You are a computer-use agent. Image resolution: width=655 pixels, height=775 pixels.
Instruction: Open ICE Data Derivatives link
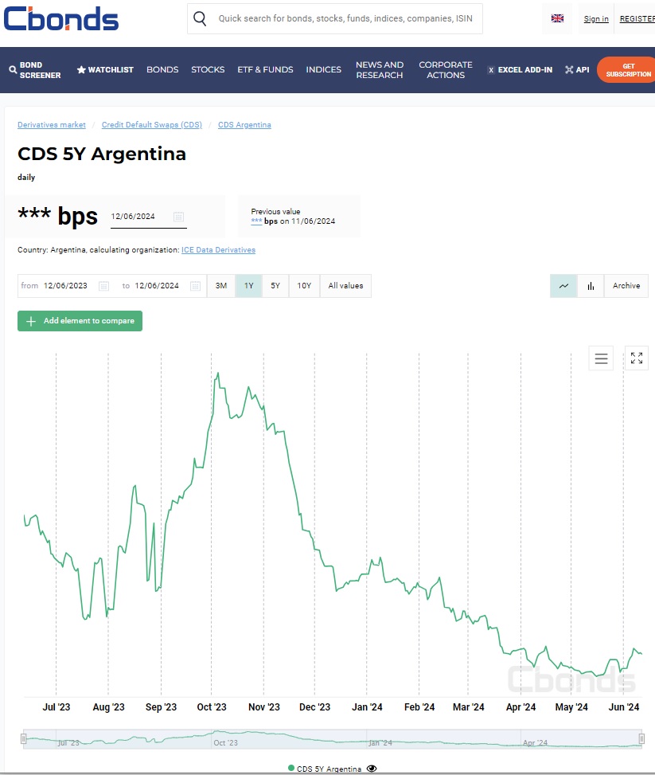[218, 250]
